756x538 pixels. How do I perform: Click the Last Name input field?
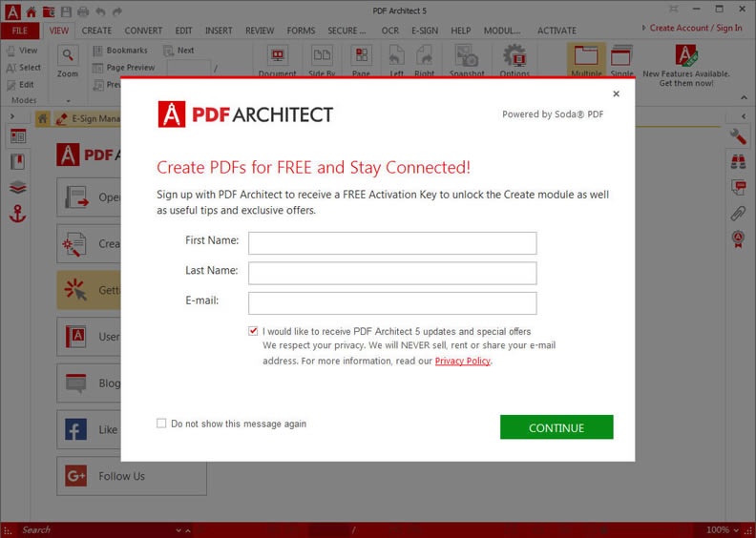[392, 273]
